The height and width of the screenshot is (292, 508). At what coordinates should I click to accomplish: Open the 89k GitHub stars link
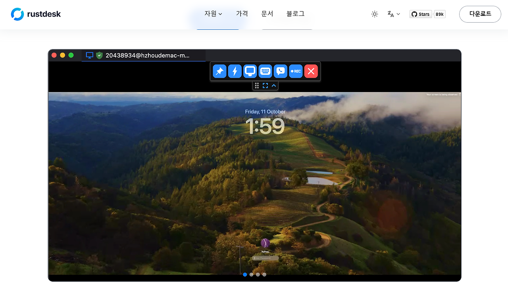click(439, 13)
